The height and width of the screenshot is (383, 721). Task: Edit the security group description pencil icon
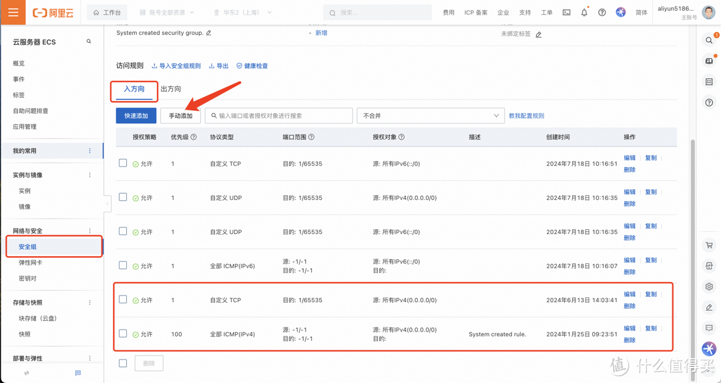coord(209,33)
